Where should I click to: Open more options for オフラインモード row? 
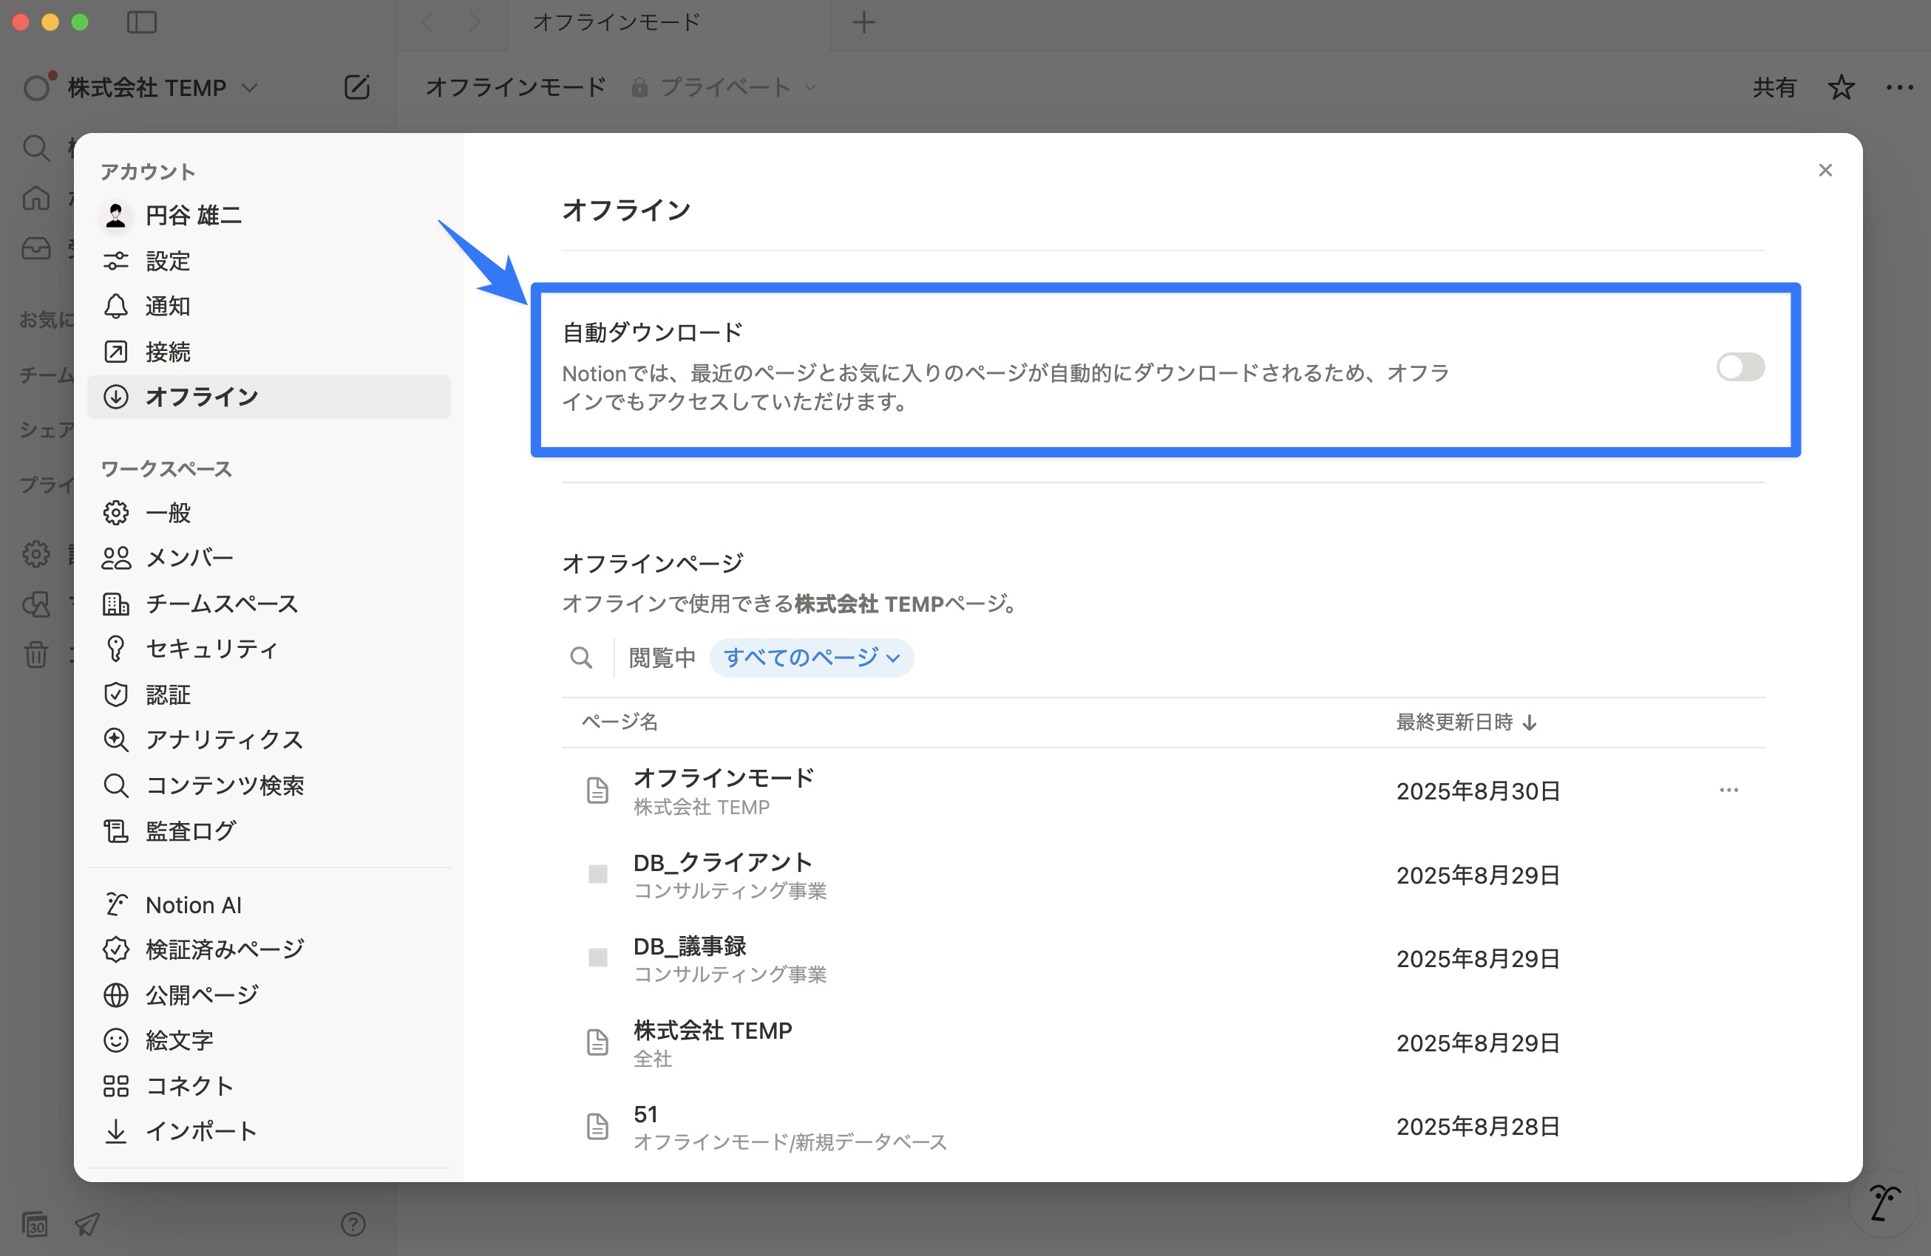(x=1728, y=790)
